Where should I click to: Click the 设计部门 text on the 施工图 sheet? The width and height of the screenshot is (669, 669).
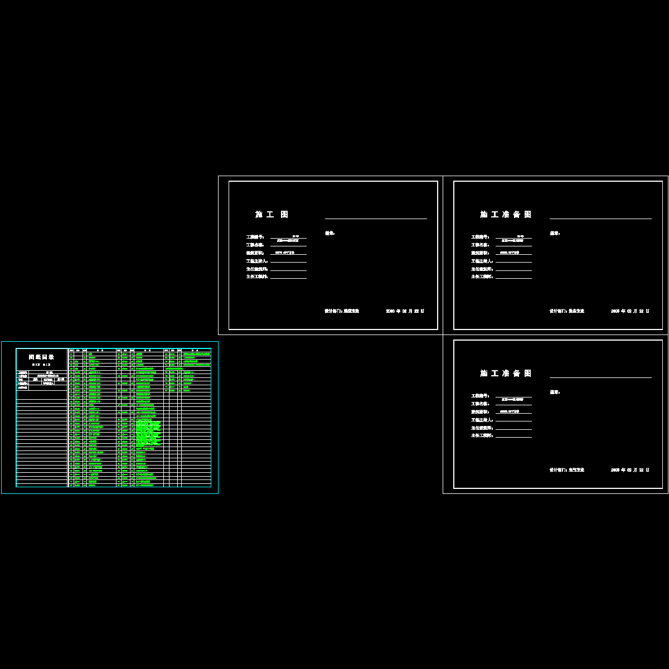342,311
